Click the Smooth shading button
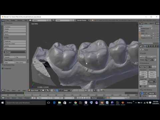This screenshot has height=120, width=160. (x=9, y=57)
